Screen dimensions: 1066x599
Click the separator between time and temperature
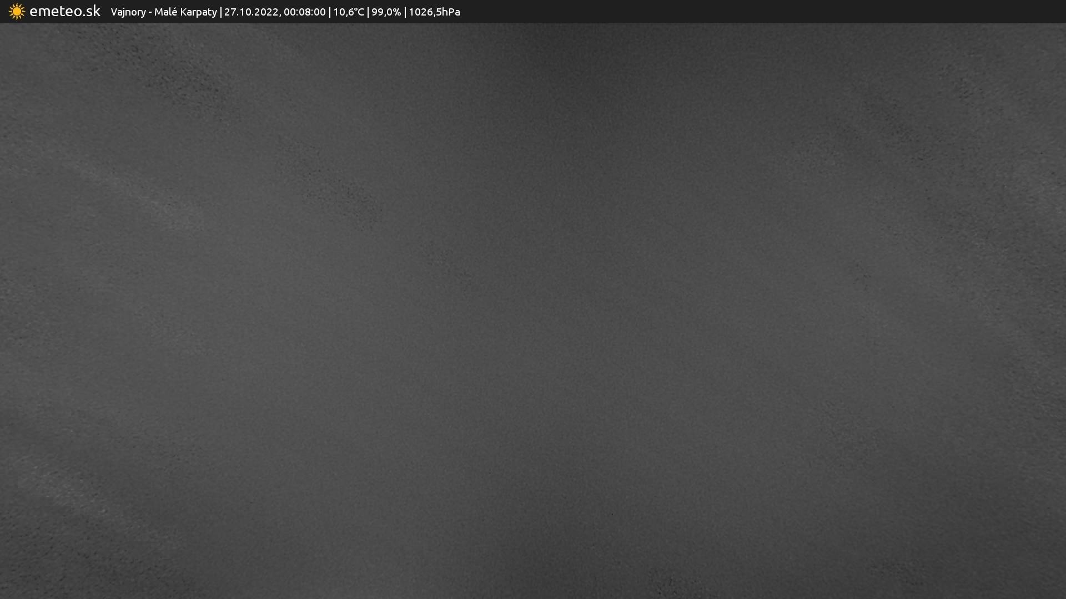[x=330, y=12]
